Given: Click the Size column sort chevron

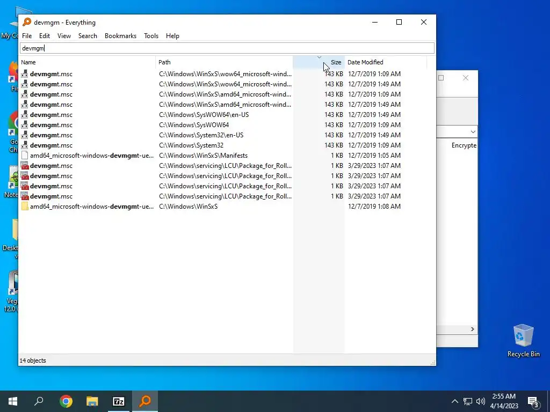Looking at the screenshot, I should pyautogui.click(x=319, y=57).
